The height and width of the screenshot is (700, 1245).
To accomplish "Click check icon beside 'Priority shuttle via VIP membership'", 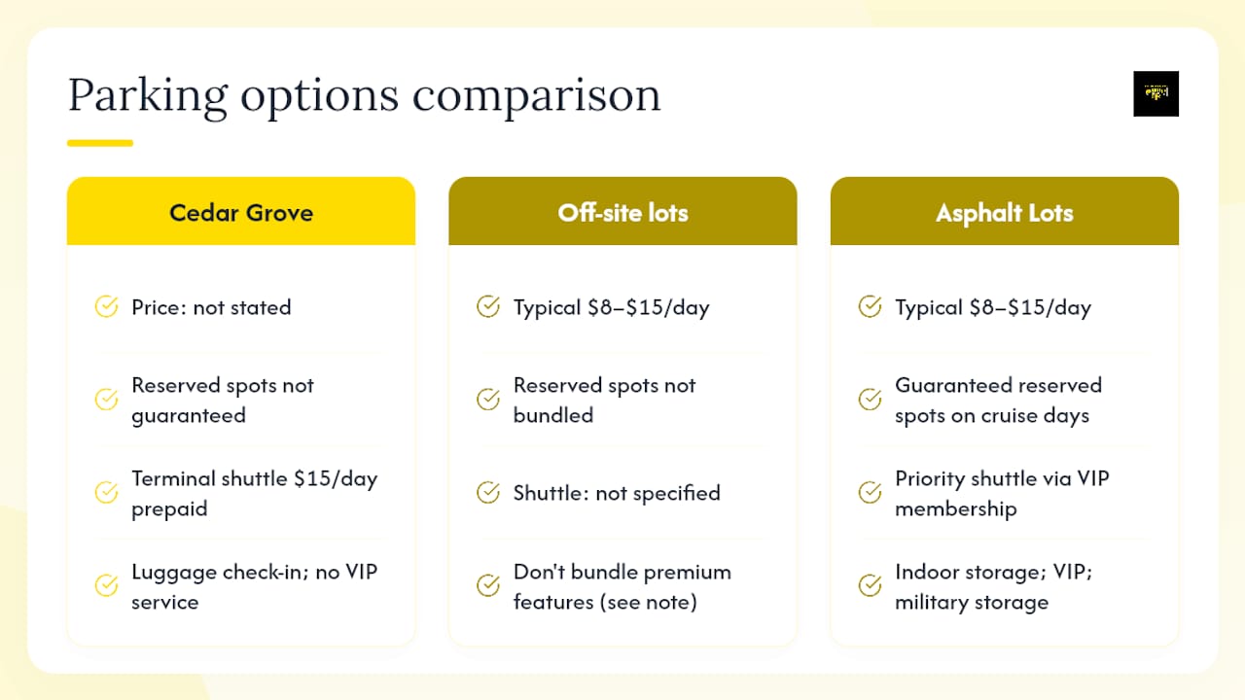I will (870, 493).
